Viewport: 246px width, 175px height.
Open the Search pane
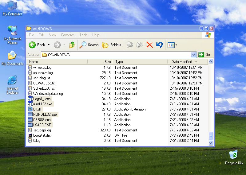(x=89, y=45)
